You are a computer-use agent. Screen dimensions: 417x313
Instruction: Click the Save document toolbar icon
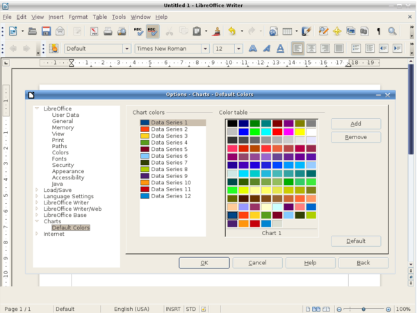[46, 31]
